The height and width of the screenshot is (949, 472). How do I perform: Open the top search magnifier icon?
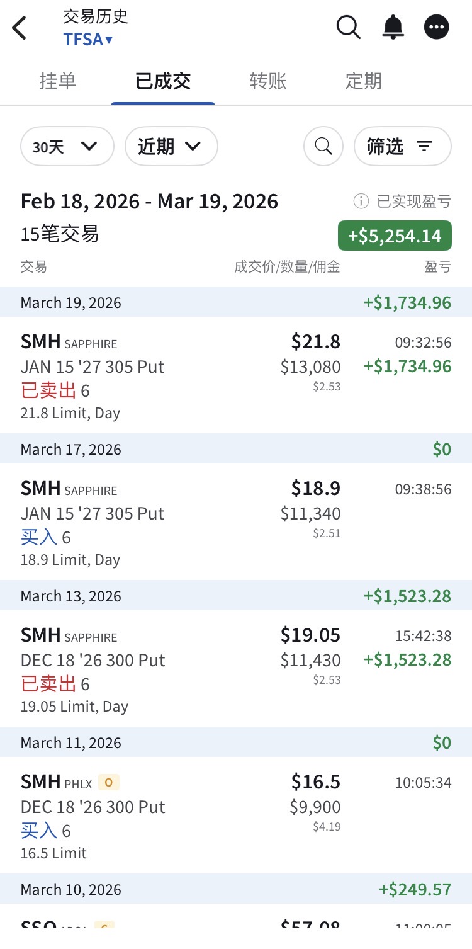348,27
